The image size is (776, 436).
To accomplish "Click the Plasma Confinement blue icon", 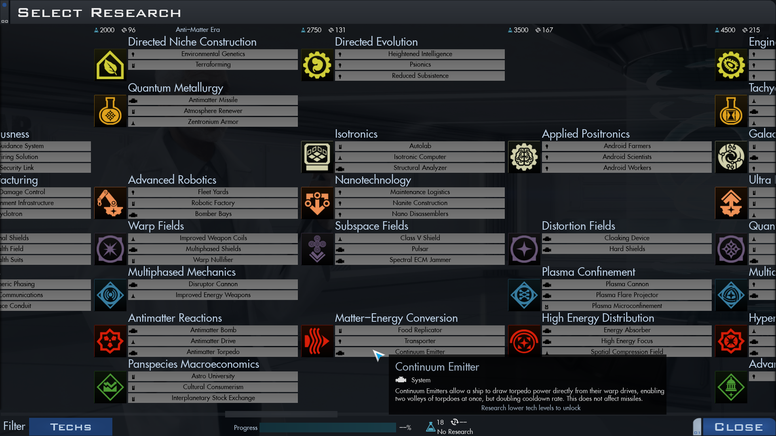I will (x=524, y=295).
